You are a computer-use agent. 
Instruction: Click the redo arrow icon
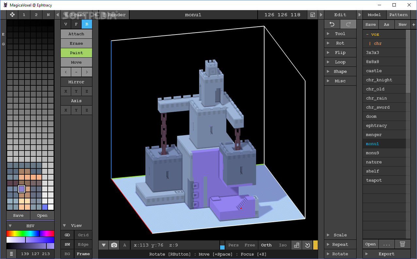[348, 24]
